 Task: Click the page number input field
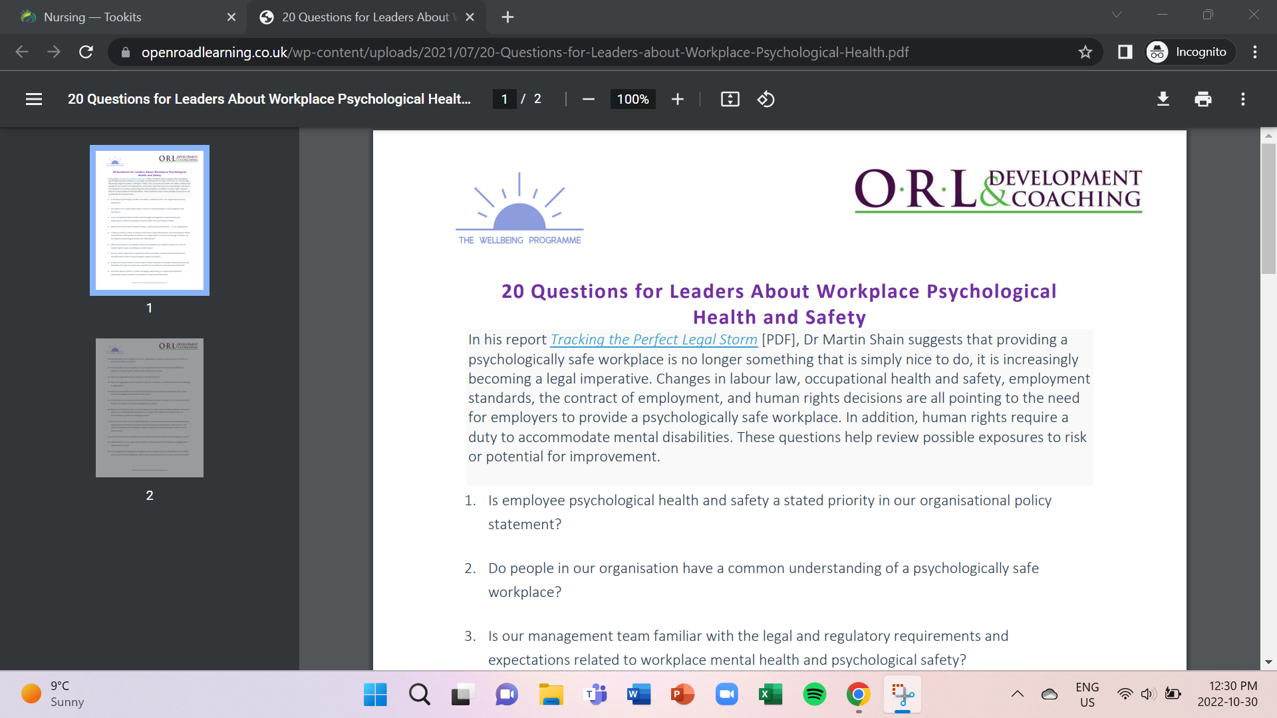pos(504,99)
